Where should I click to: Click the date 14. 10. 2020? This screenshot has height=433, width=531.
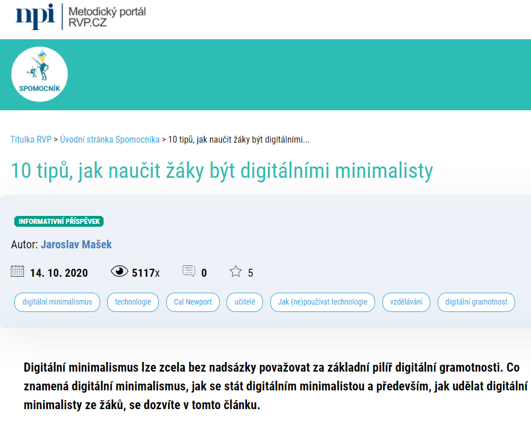(59, 273)
